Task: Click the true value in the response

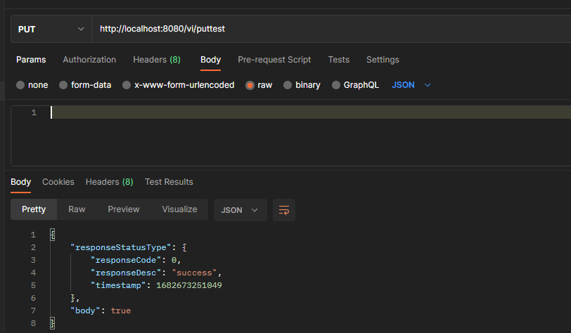Action: pyautogui.click(x=120, y=311)
